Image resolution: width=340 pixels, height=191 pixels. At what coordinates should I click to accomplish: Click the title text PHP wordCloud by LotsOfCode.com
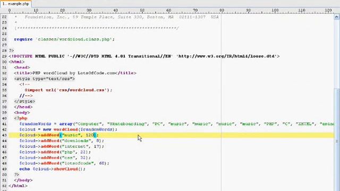[74, 73]
